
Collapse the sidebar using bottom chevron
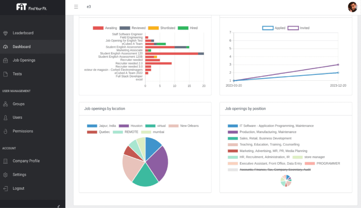[59, 206]
